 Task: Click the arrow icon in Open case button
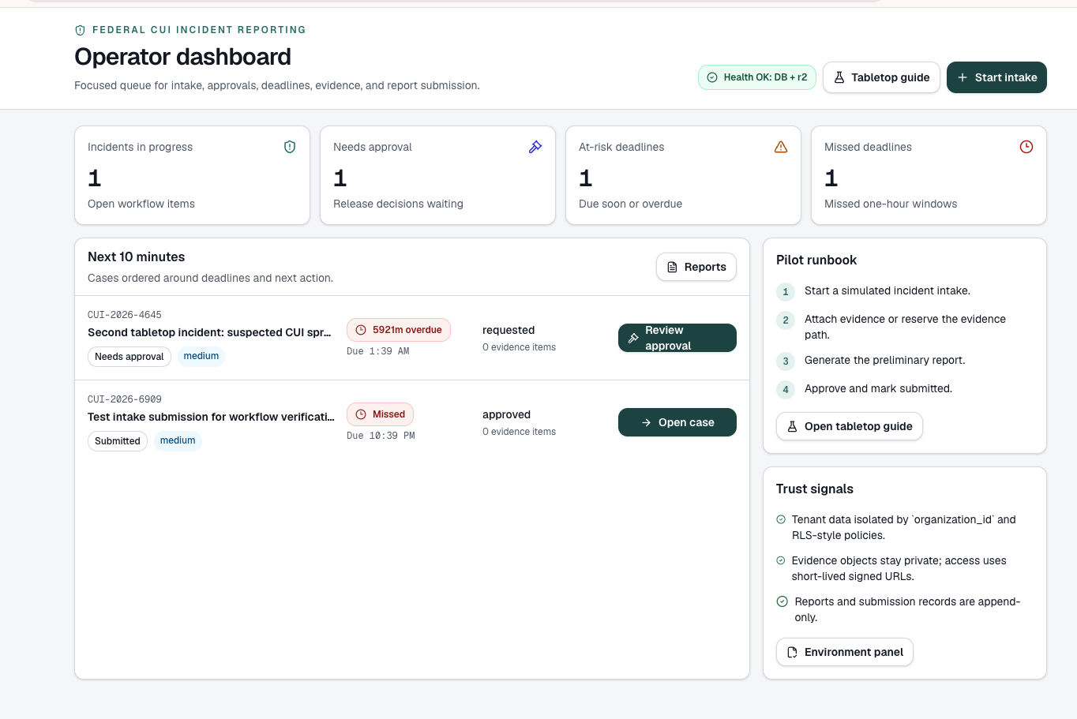[x=647, y=422]
